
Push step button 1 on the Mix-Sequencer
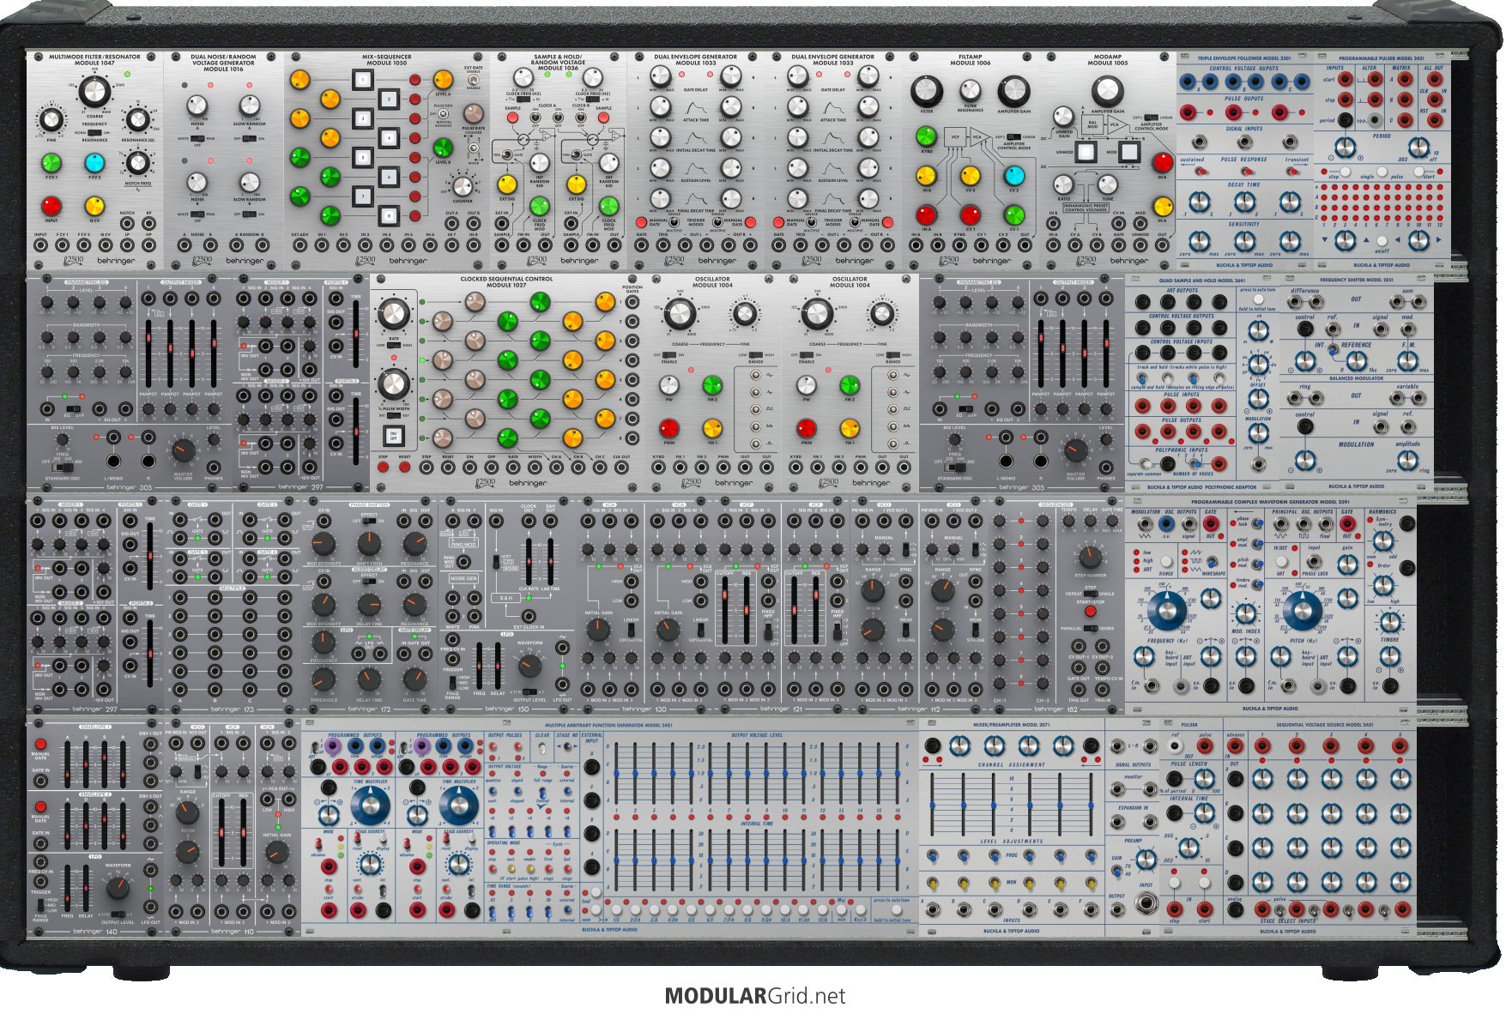(363, 81)
